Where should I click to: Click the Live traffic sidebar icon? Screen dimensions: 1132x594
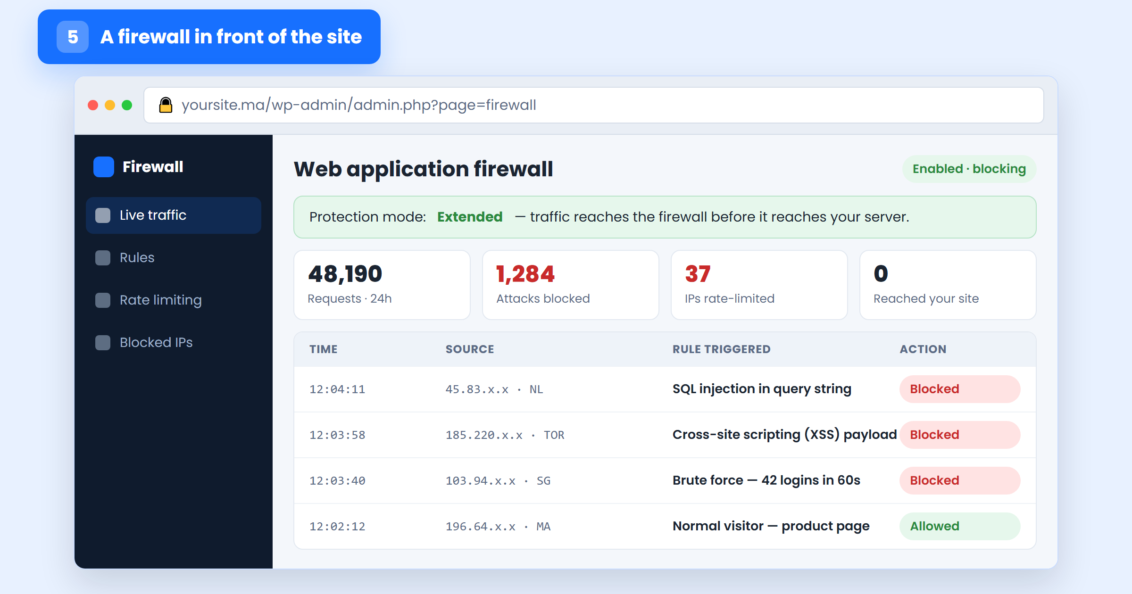coord(103,215)
